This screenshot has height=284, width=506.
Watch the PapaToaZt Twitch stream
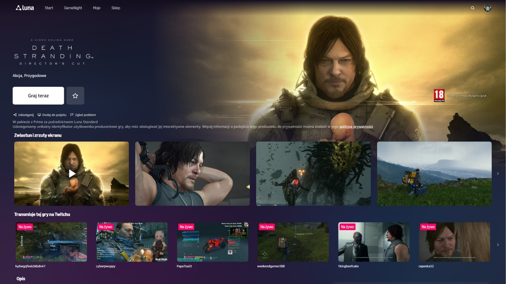213,242
